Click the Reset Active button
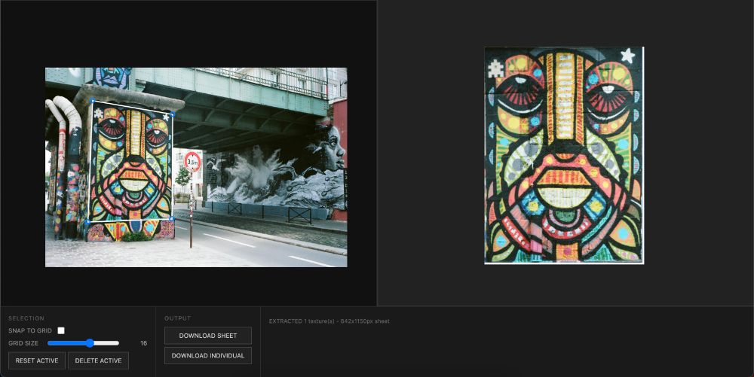 (36, 360)
